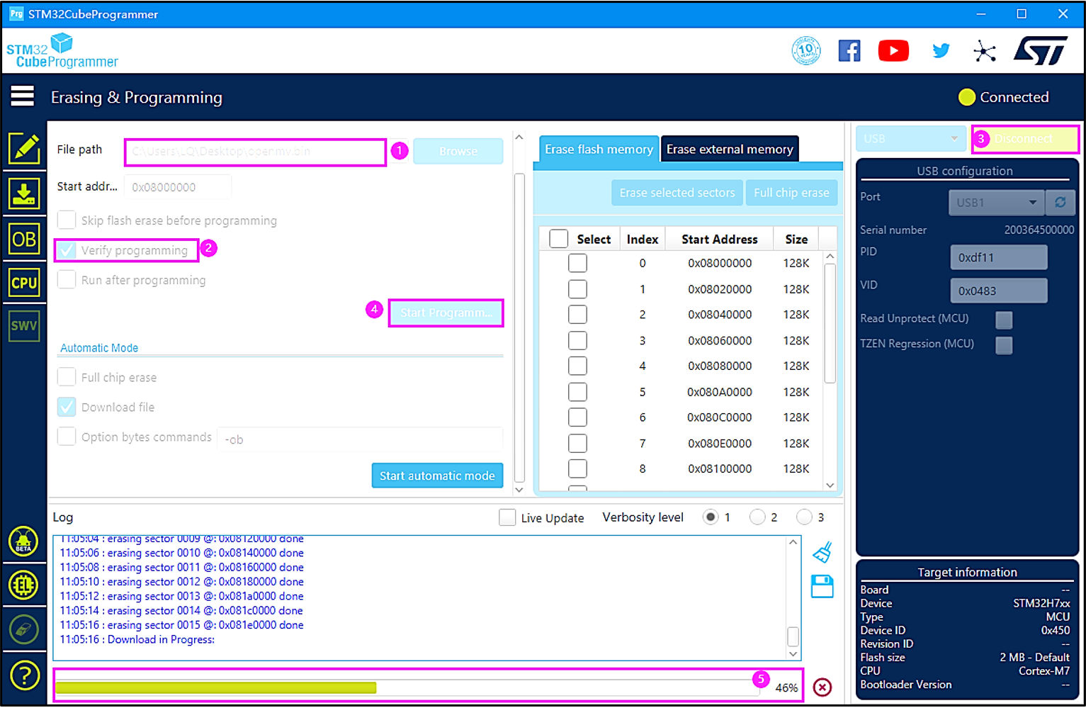Screen dimensions: 1086x708
Task: Open the Port USB1 dropdown
Action: (997, 203)
